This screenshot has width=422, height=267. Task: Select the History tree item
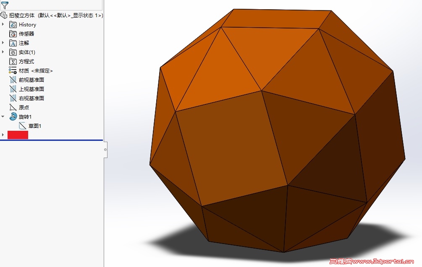coord(27,25)
